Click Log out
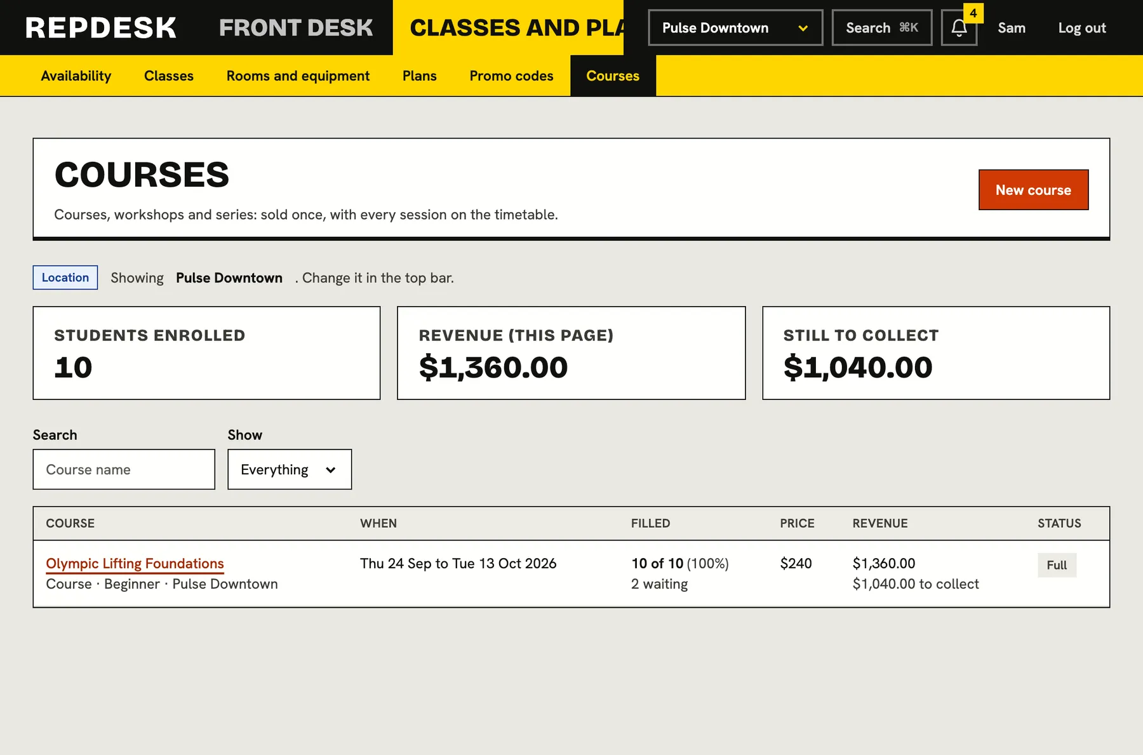 point(1082,28)
